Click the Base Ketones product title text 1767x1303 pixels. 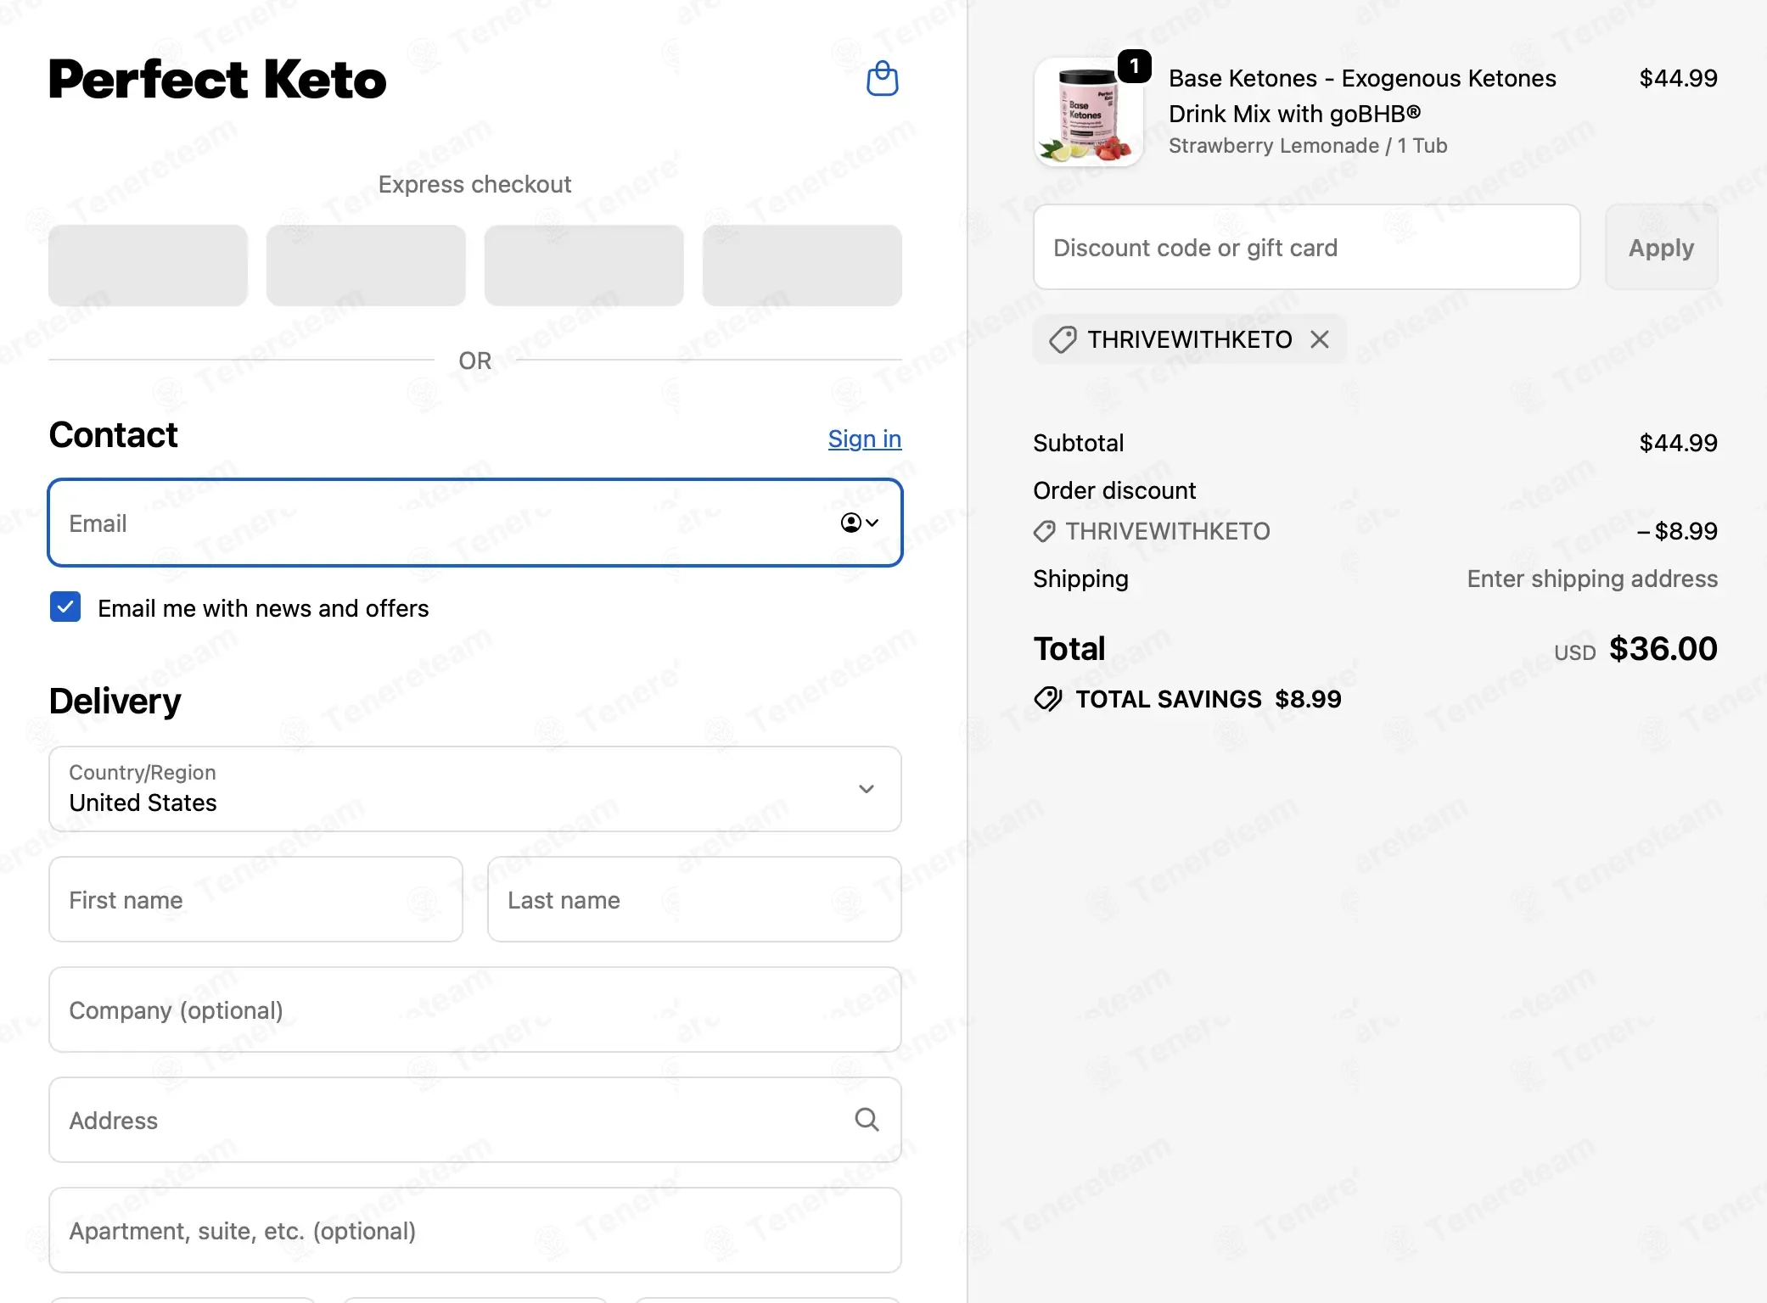[x=1362, y=96]
